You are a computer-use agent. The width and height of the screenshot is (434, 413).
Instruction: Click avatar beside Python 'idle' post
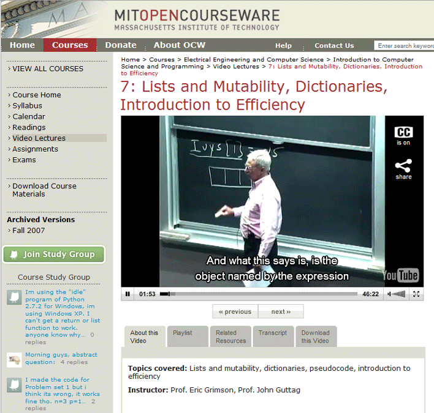(x=14, y=297)
